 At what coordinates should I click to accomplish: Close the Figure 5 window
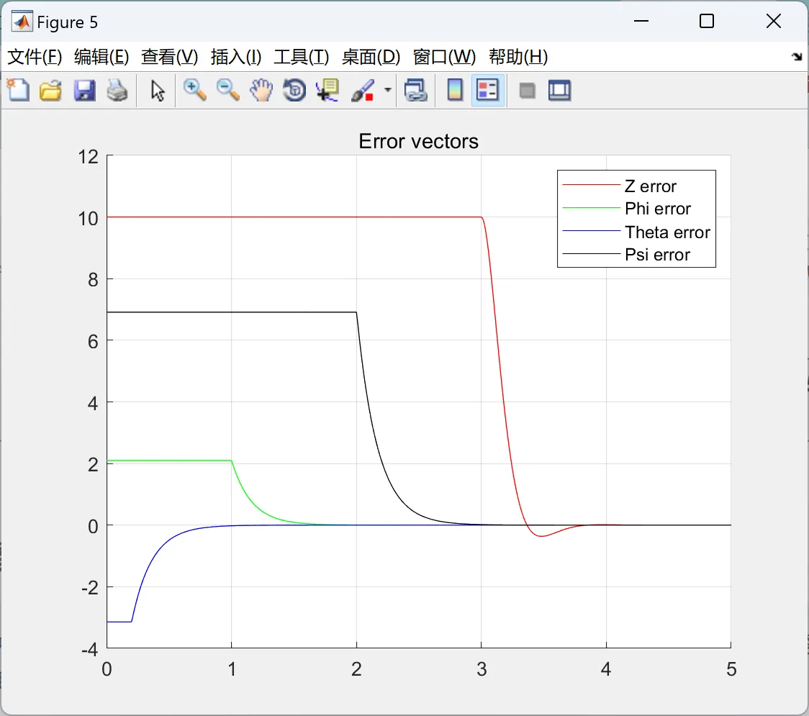click(x=774, y=21)
